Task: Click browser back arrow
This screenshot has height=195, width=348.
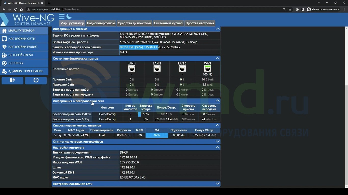Action: click(4, 9)
